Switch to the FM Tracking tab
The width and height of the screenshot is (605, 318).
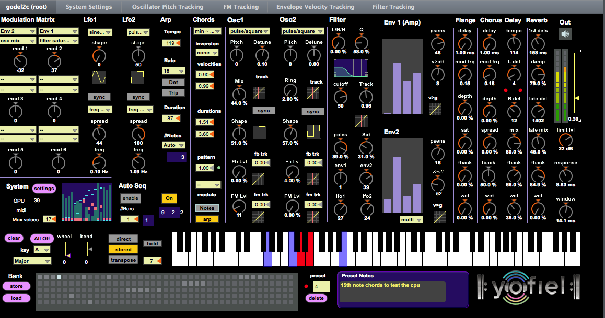241,7
